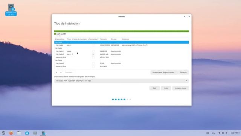Click the grey taskbar app icon beside Software

tap(35, 133)
